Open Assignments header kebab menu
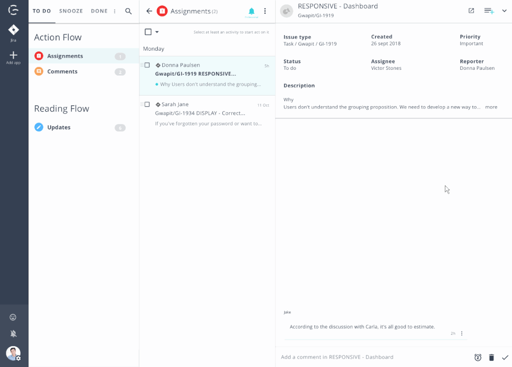Viewport: 512px width, 367px height. (265, 11)
